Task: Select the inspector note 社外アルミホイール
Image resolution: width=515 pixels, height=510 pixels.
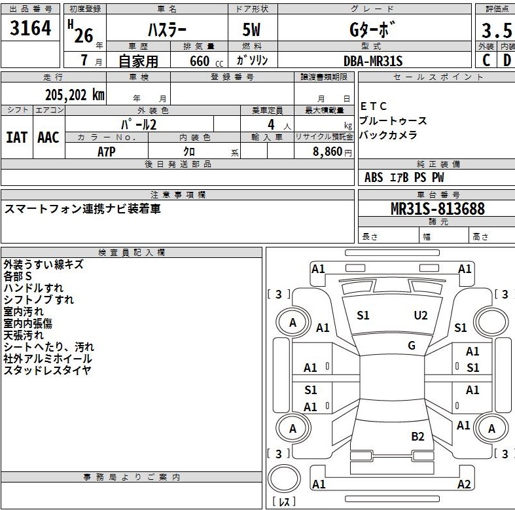Action: (48, 358)
